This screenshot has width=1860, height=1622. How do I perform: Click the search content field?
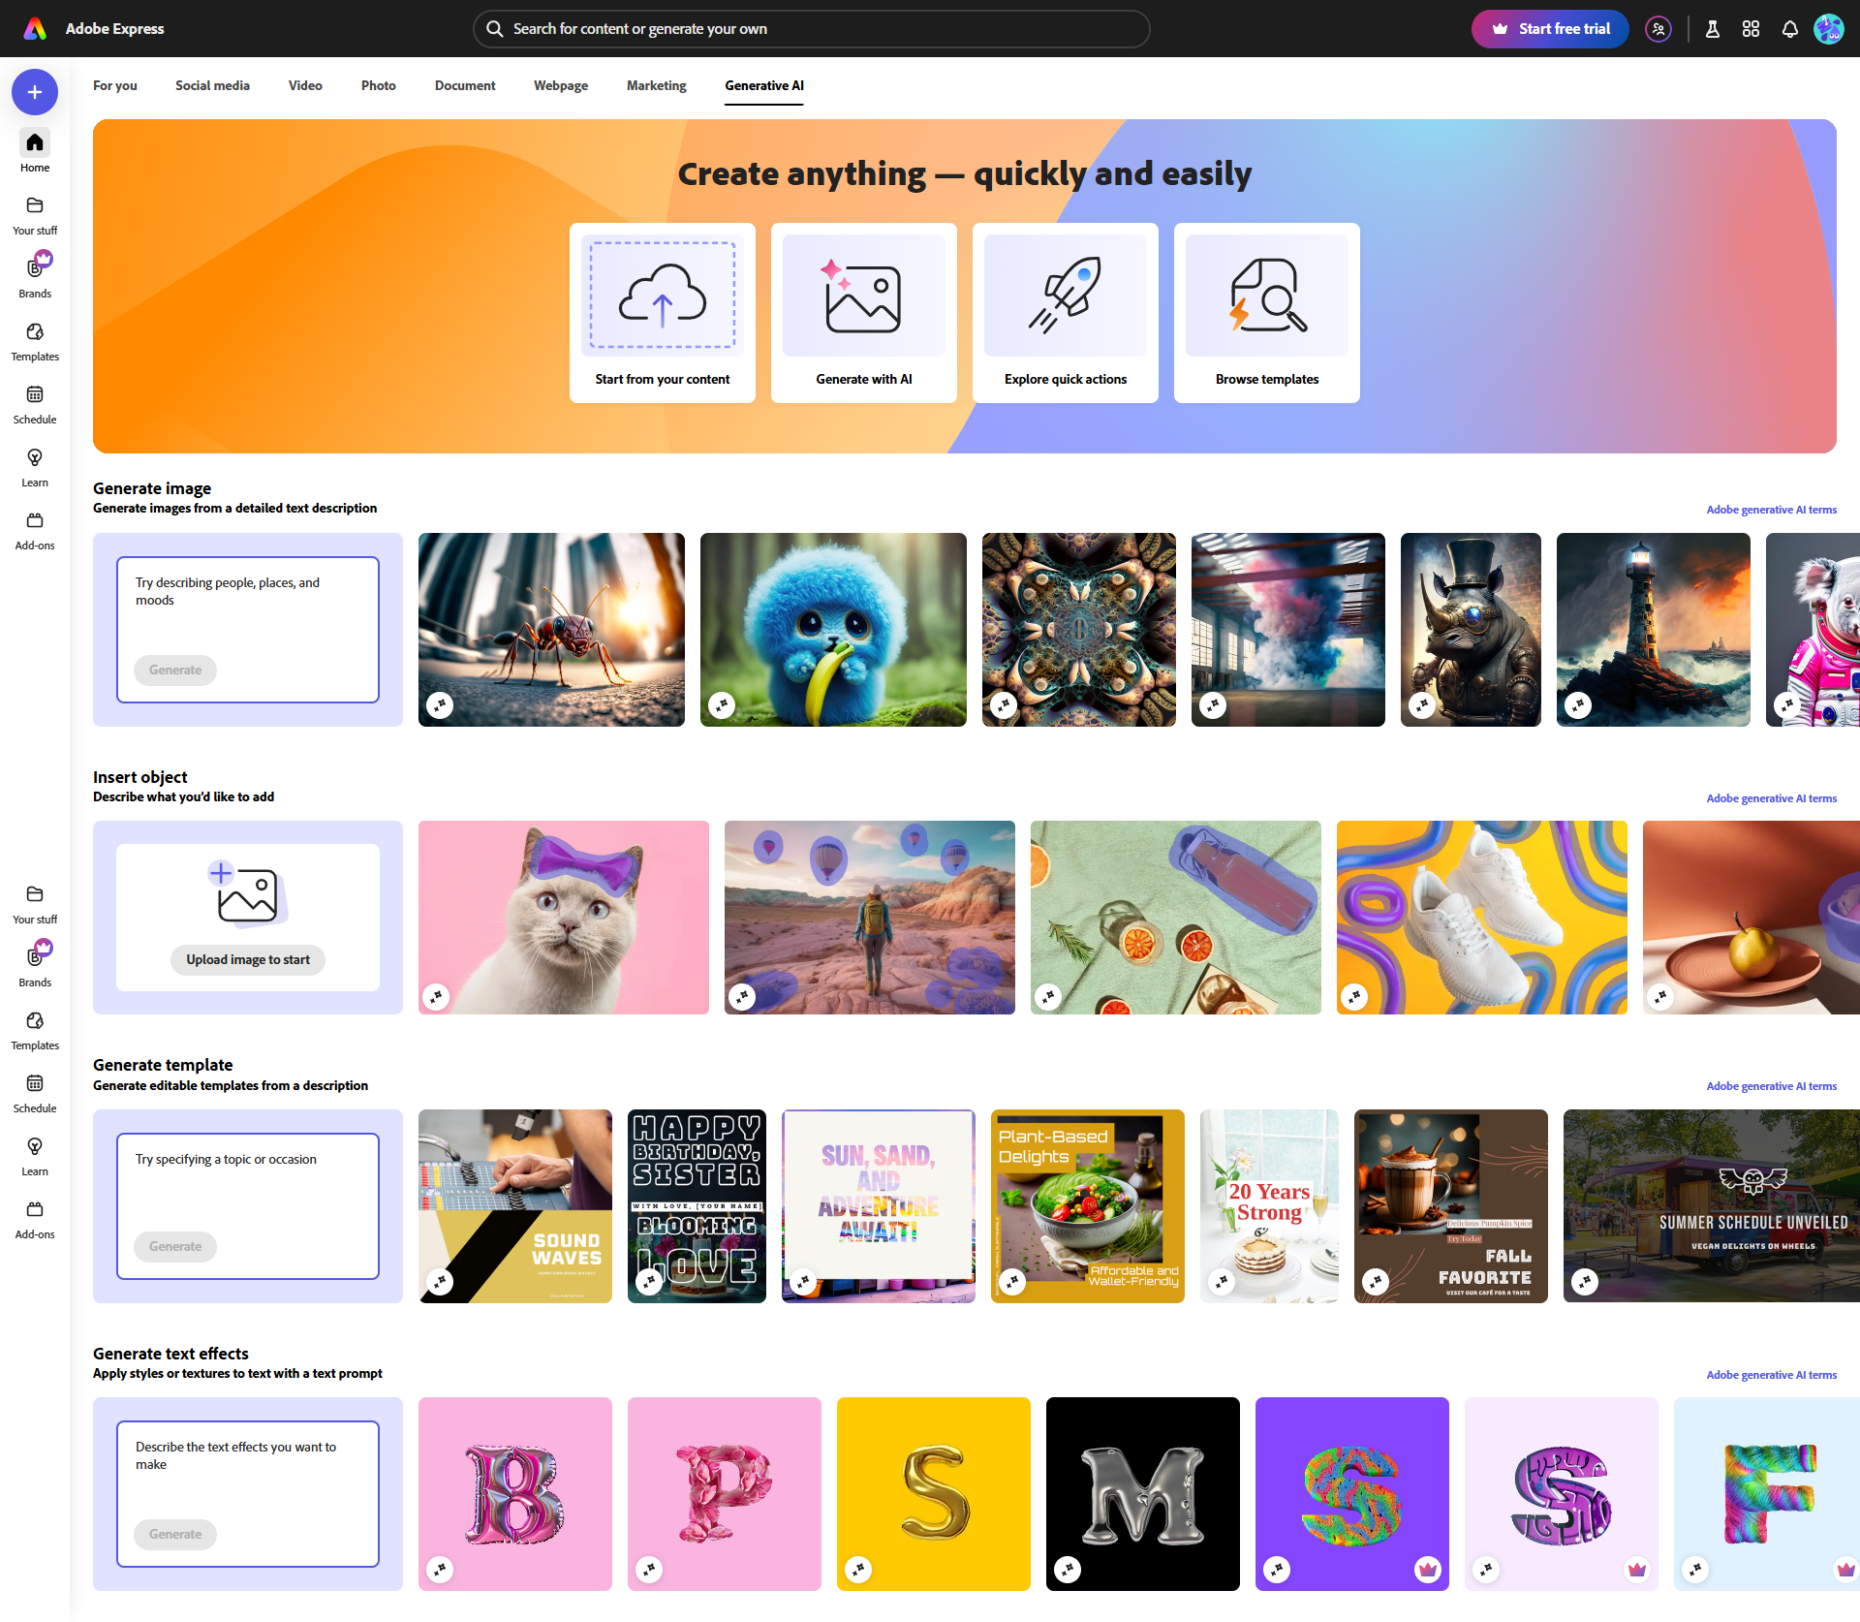pos(812,29)
